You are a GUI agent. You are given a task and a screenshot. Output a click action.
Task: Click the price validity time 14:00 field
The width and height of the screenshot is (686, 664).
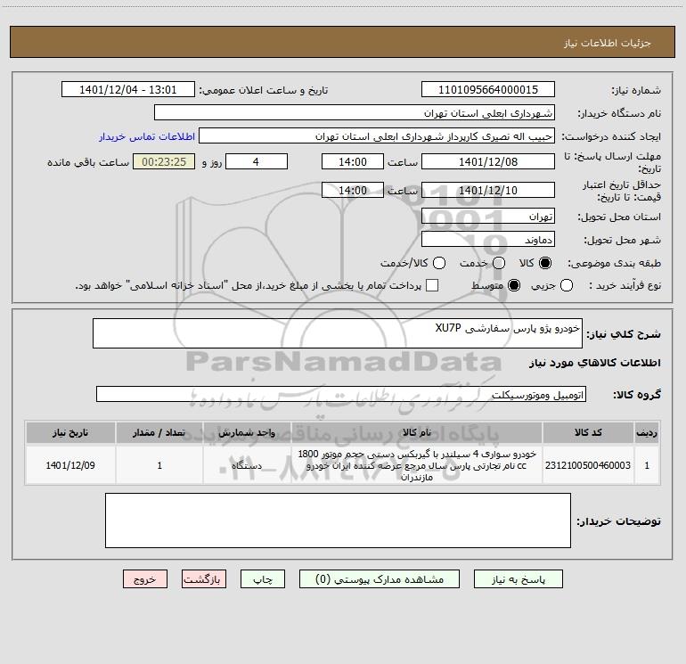(353, 190)
